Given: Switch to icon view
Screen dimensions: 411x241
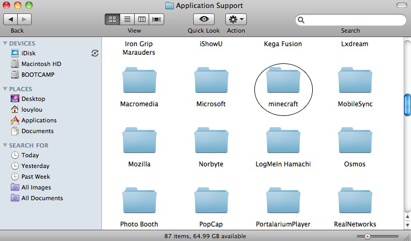Looking at the screenshot, I should [x=113, y=19].
